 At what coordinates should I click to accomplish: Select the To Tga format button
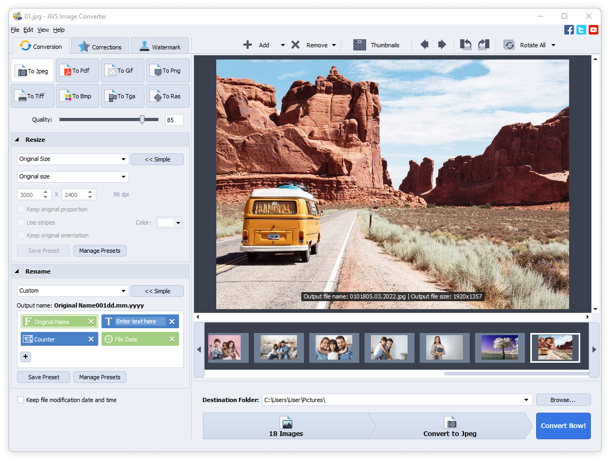point(123,96)
